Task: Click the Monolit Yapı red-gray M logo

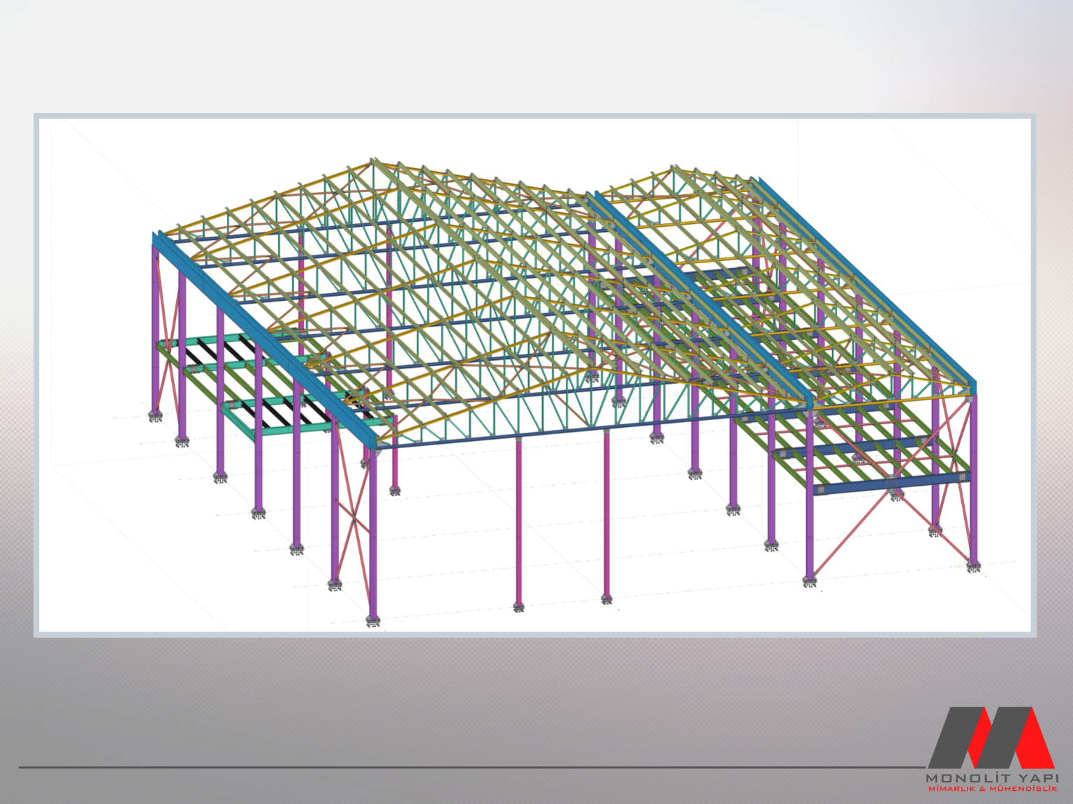Action: 991,737
